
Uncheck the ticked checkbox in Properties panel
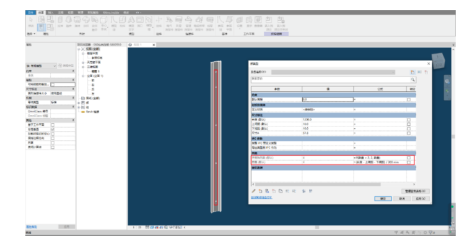coord(53,129)
